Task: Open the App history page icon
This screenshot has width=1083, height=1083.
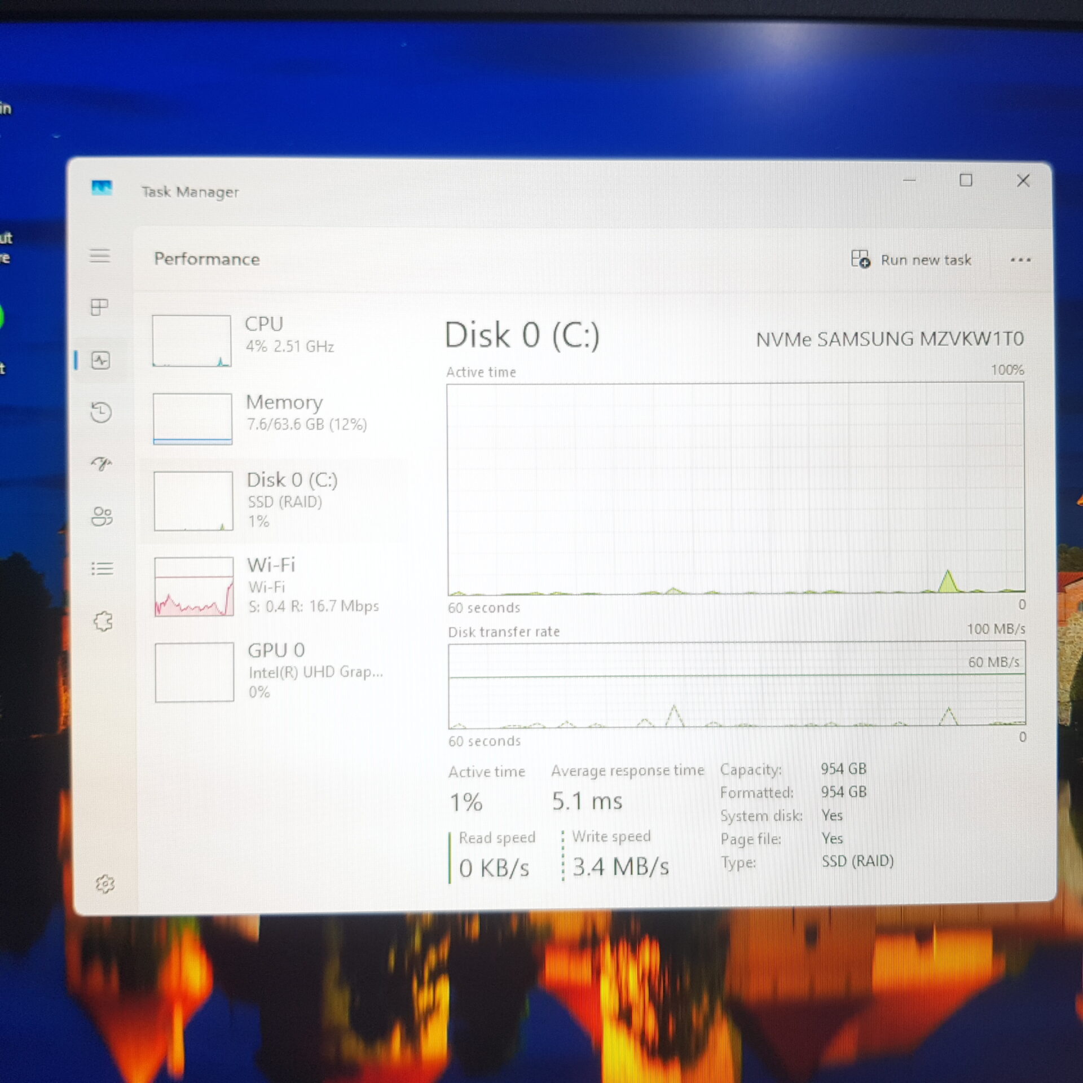Action: 101,412
